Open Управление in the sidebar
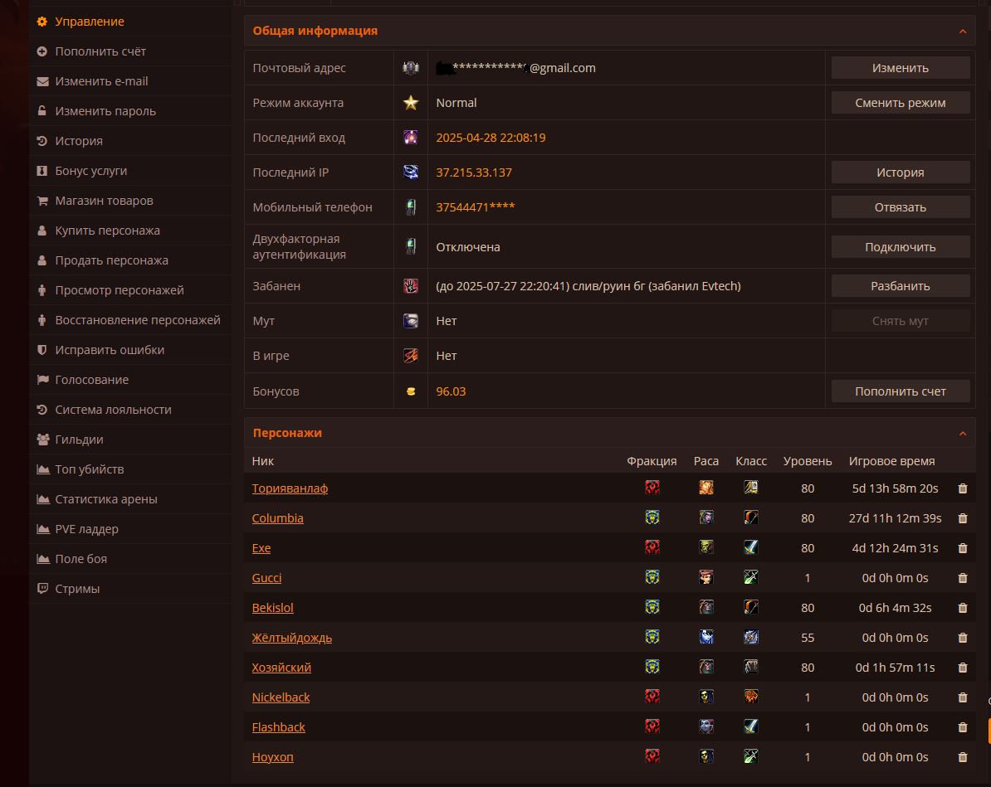The width and height of the screenshot is (991, 787). (x=89, y=22)
